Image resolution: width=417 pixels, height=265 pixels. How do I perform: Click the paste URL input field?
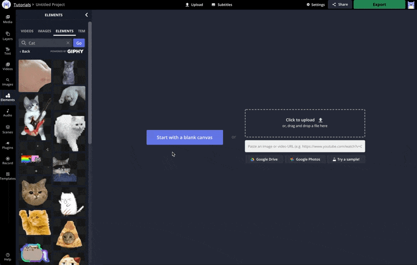[x=304, y=147]
